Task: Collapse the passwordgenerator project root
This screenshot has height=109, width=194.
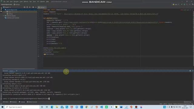Action: (3, 10)
